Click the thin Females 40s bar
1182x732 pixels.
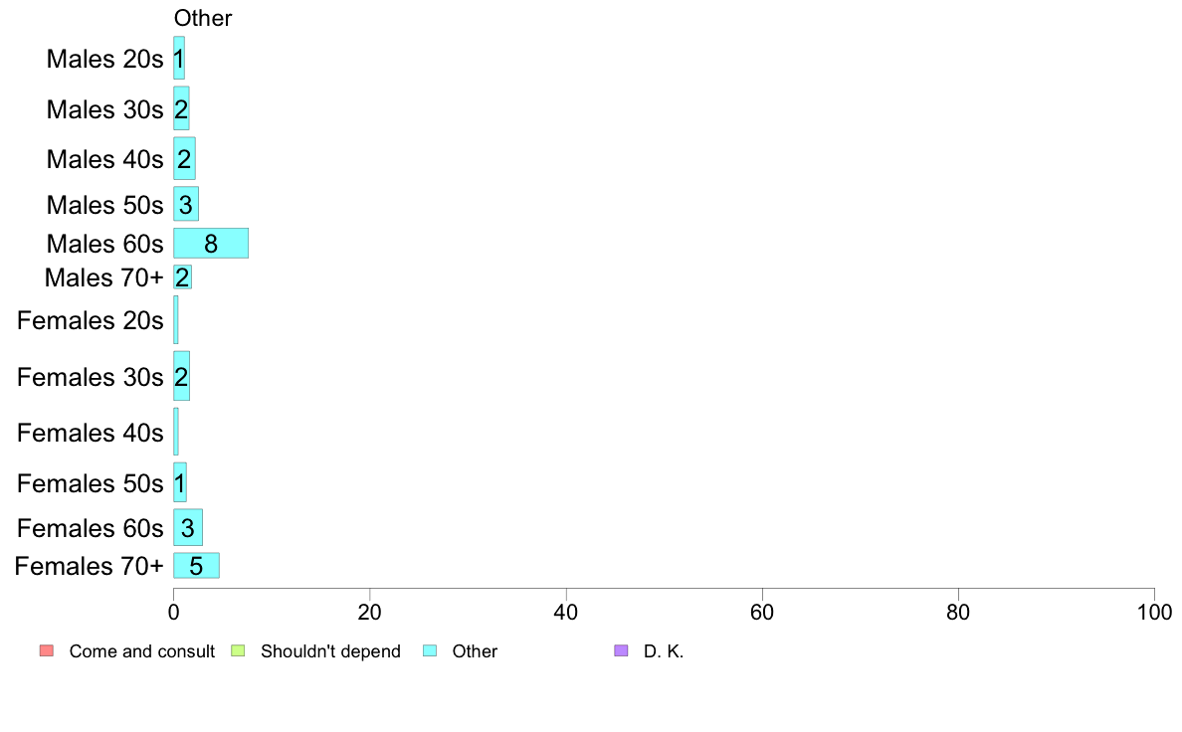[176, 432]
